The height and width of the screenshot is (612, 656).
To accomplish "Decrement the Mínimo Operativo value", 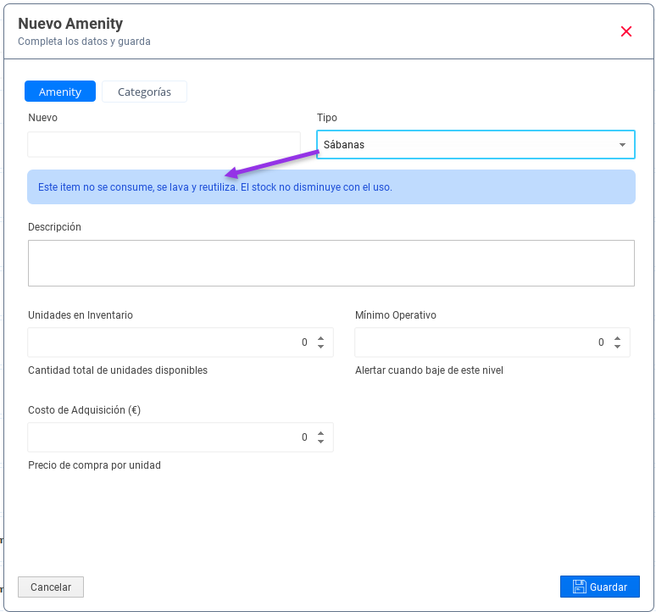I will coord(618,347).
